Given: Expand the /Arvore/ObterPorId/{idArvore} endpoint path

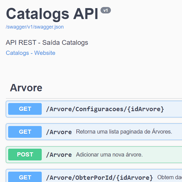Looking at the screenshot, I should coord(99,178).
